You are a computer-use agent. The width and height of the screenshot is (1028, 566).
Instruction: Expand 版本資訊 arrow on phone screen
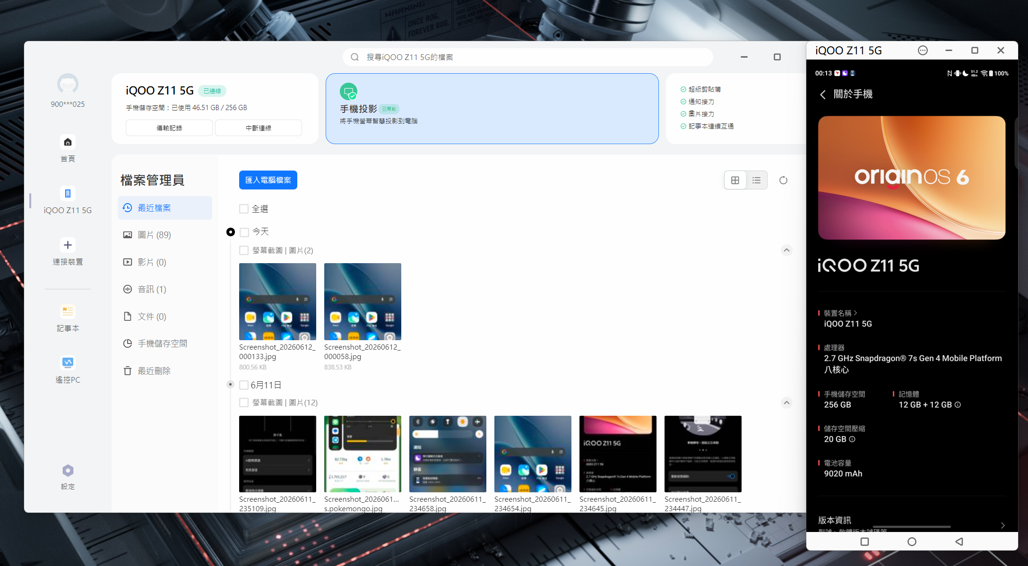[1003, 525]
